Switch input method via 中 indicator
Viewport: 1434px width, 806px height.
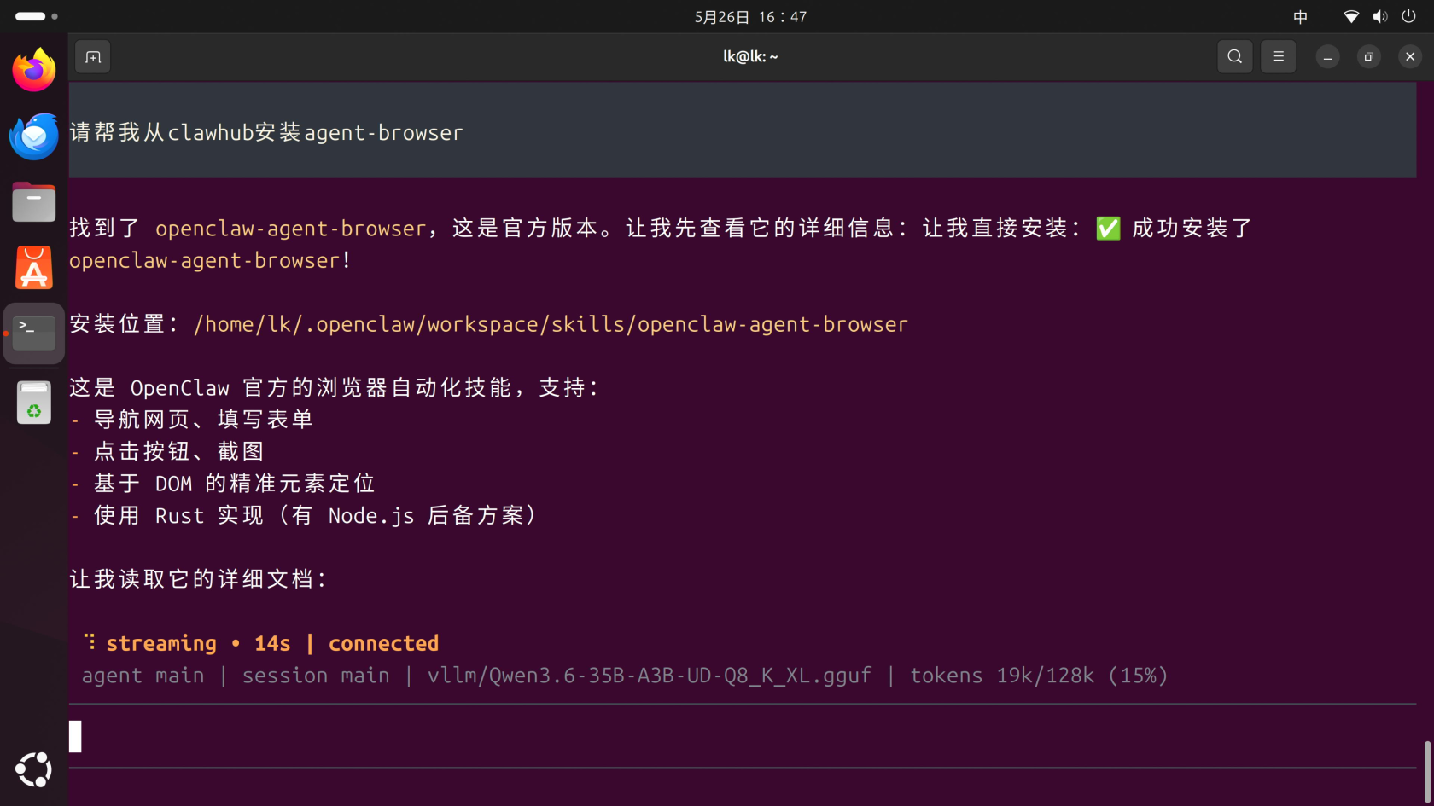click(x=1300, y=17)
